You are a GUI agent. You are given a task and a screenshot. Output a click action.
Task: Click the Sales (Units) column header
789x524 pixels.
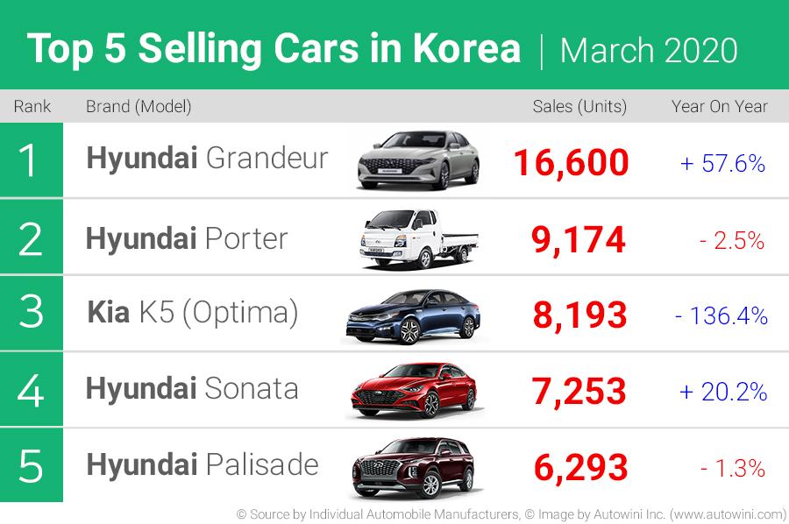[579, 107]
